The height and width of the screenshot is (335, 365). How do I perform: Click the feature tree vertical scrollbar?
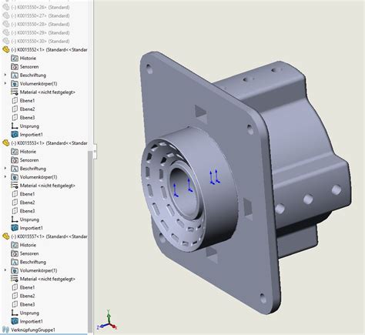[x=90, y=241]
